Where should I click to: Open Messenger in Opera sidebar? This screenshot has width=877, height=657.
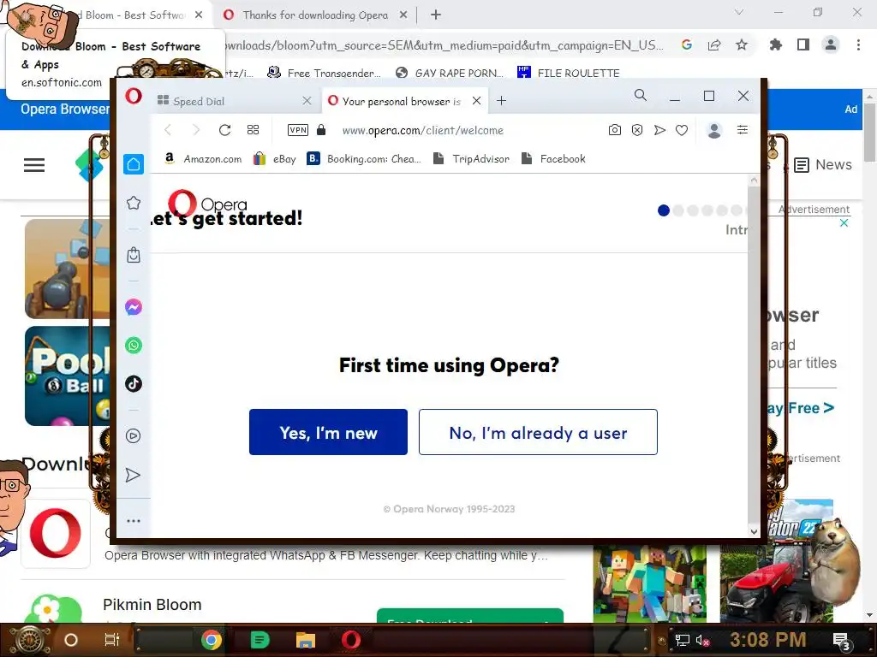click(133, 307)
